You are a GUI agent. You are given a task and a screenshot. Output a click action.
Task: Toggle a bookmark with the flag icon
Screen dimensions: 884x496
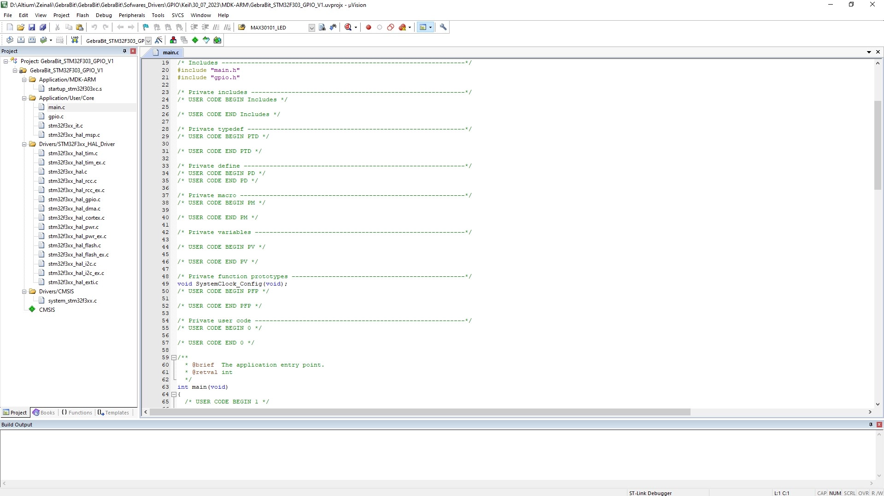pos(146,27)
